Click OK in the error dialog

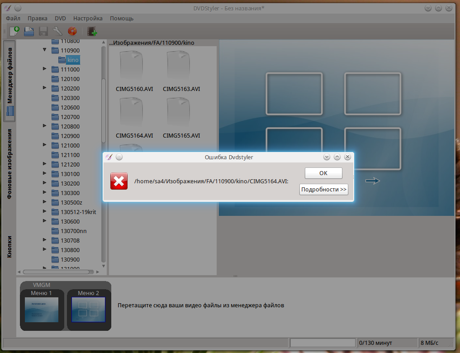pos(323,173)
